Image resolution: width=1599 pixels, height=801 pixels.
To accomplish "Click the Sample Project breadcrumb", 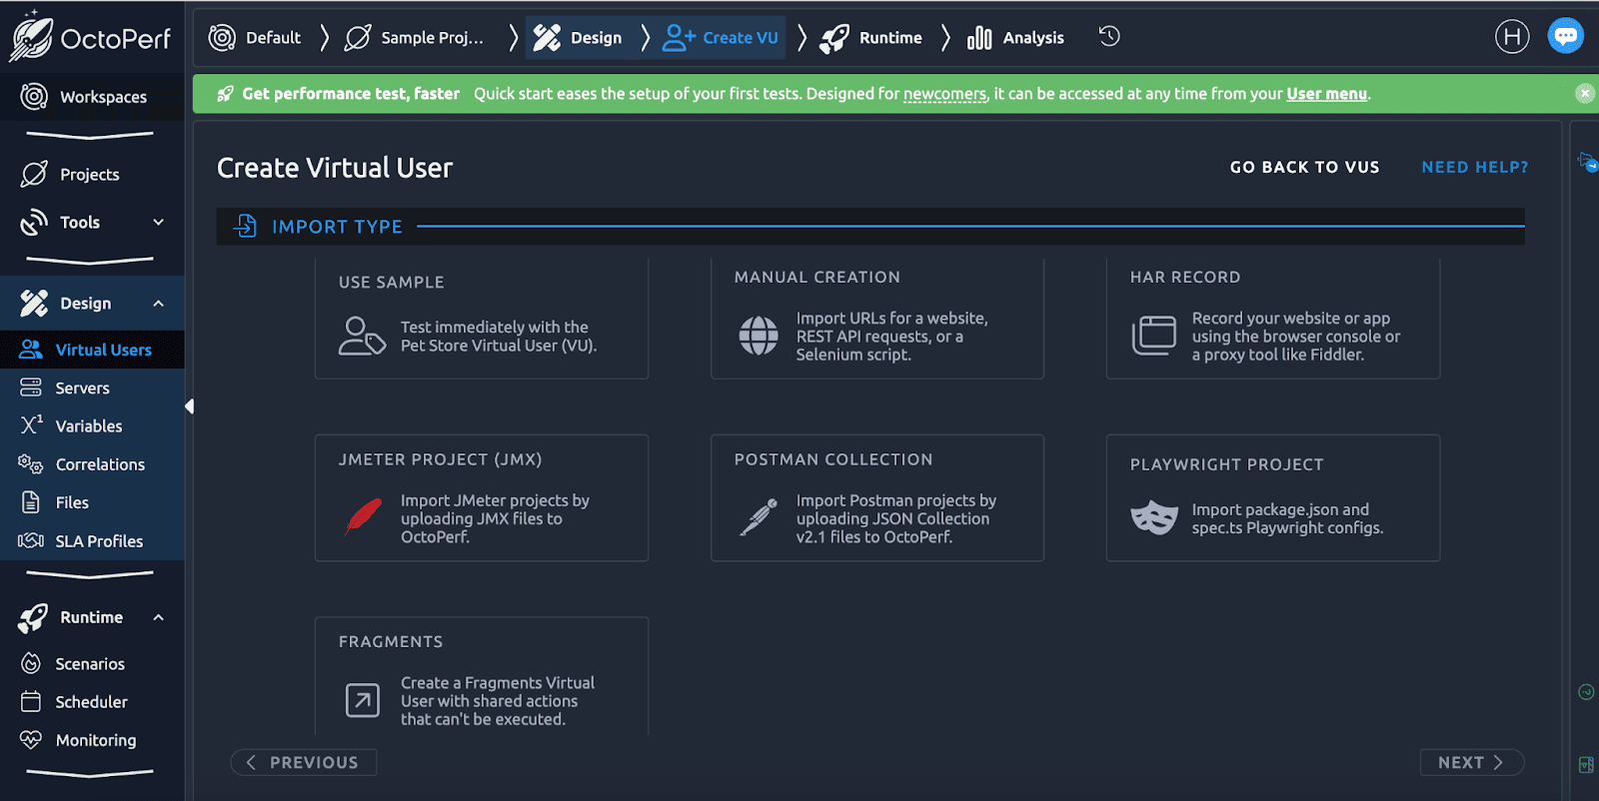I will (x=414, y=38).
